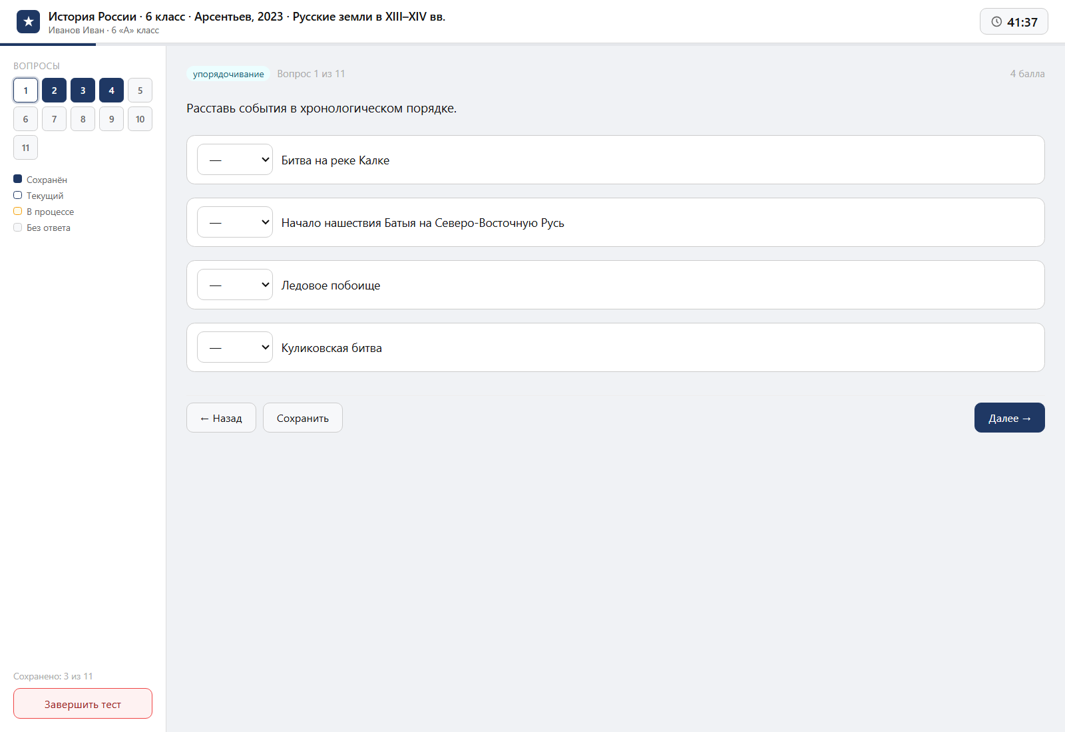The image size is (1065, 732).
Task: Click the упорядочивание question type tag
Action: click(x=228, y=74)
